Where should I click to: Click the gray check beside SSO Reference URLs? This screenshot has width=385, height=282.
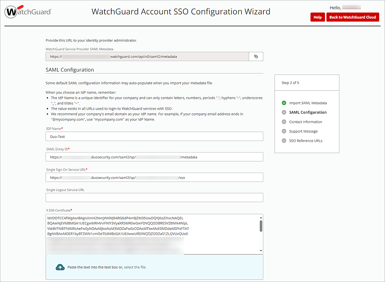[x=284, y=141]
